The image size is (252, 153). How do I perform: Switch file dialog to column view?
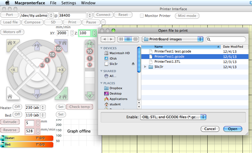(135, 39)
